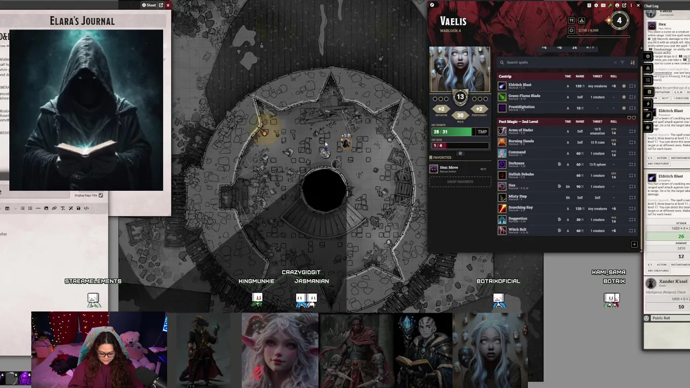Toggle the prepared dot for Eldritch Blast

624,86
